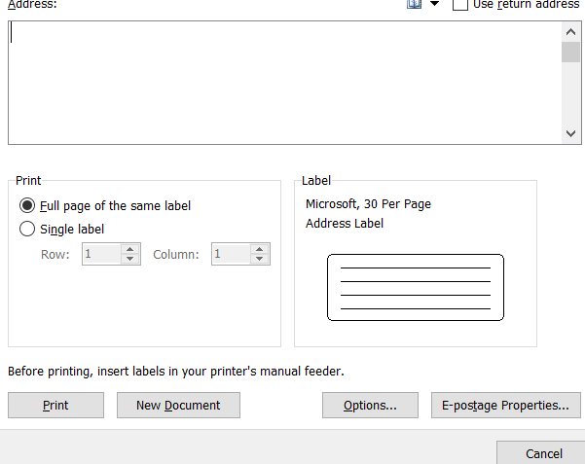Image resolution: width=585 pixels, height=464 pixels.
Task: Choose the Single label radio option
Action: pos(27,230)
